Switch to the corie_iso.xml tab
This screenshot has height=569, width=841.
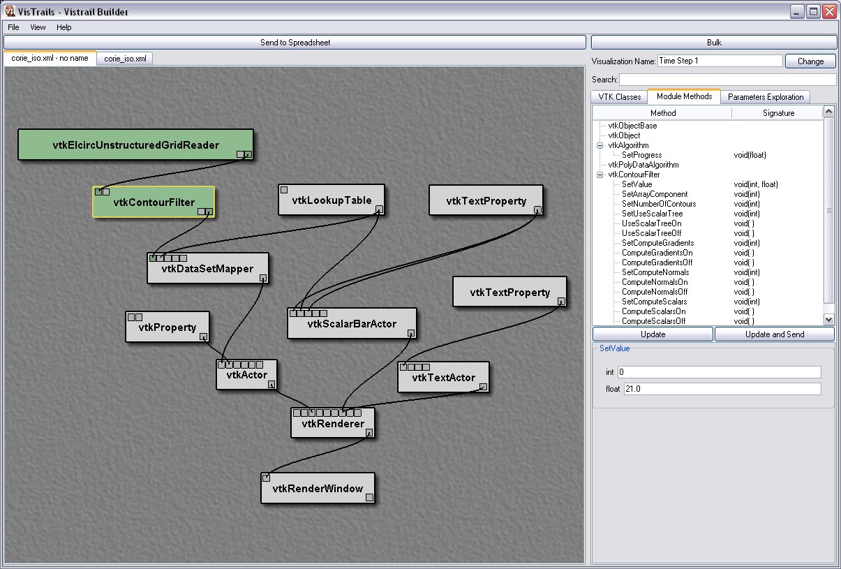[125, 59]
